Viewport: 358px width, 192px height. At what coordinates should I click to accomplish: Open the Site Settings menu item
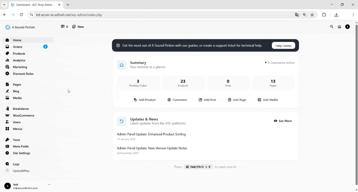tap(27, 153)
